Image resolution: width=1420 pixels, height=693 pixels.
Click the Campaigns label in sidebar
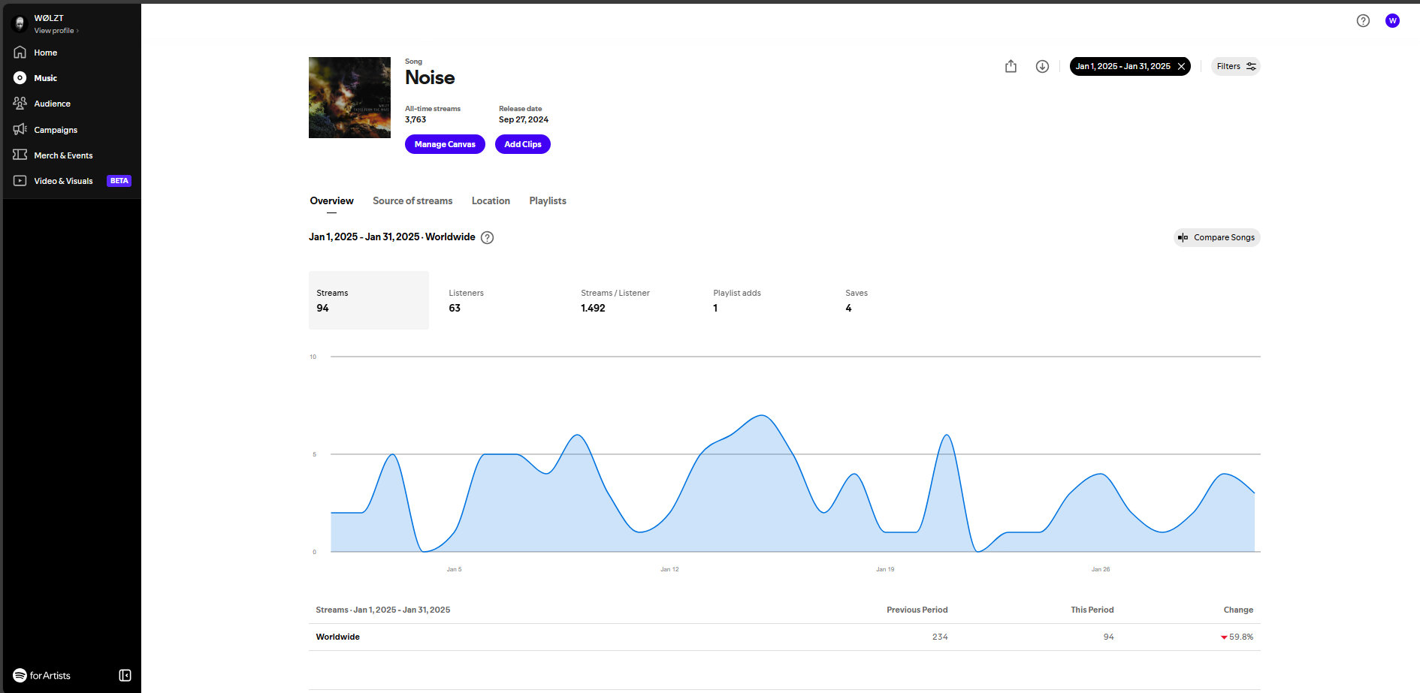(56, 130)
